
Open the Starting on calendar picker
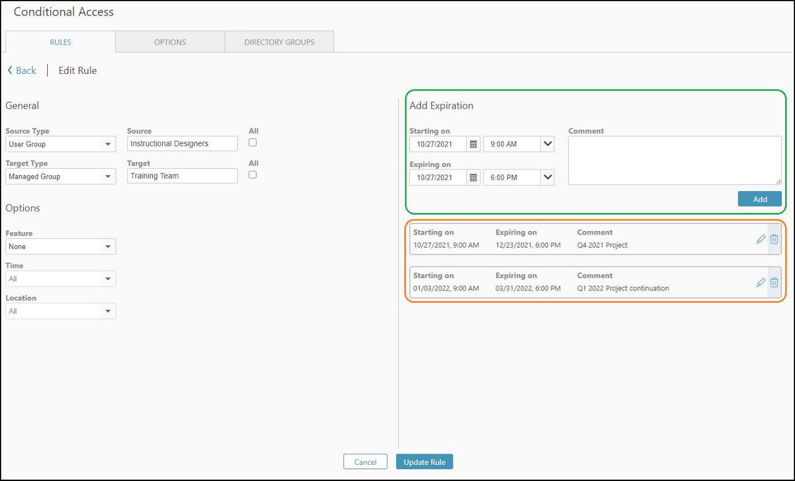473,144
